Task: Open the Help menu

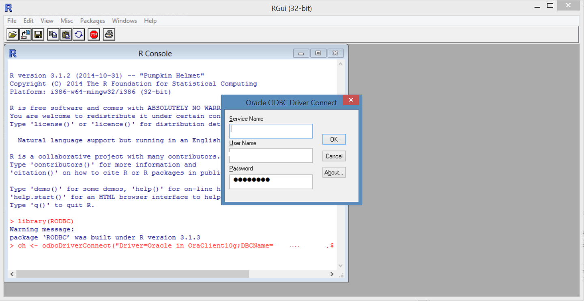Action: point(150,21)
